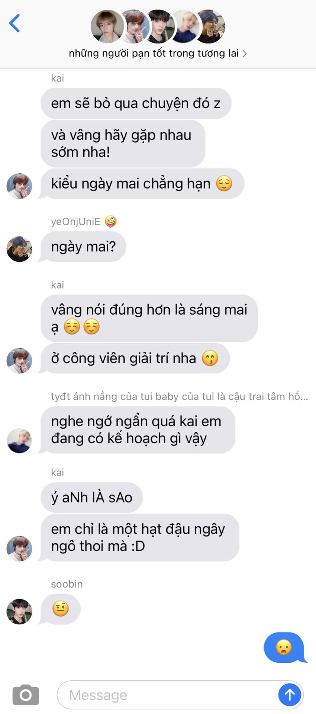Expand group details chevron after group name
The height and width of the screenshot is (714, 316).
click(x=244, y=54)
